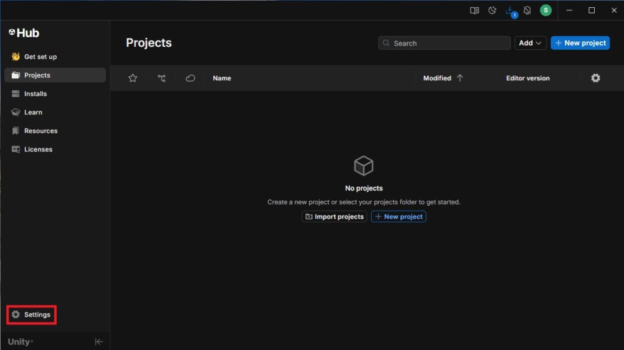Go to the Learn section
Screen dimensions: 624x350
pos(55,112)
